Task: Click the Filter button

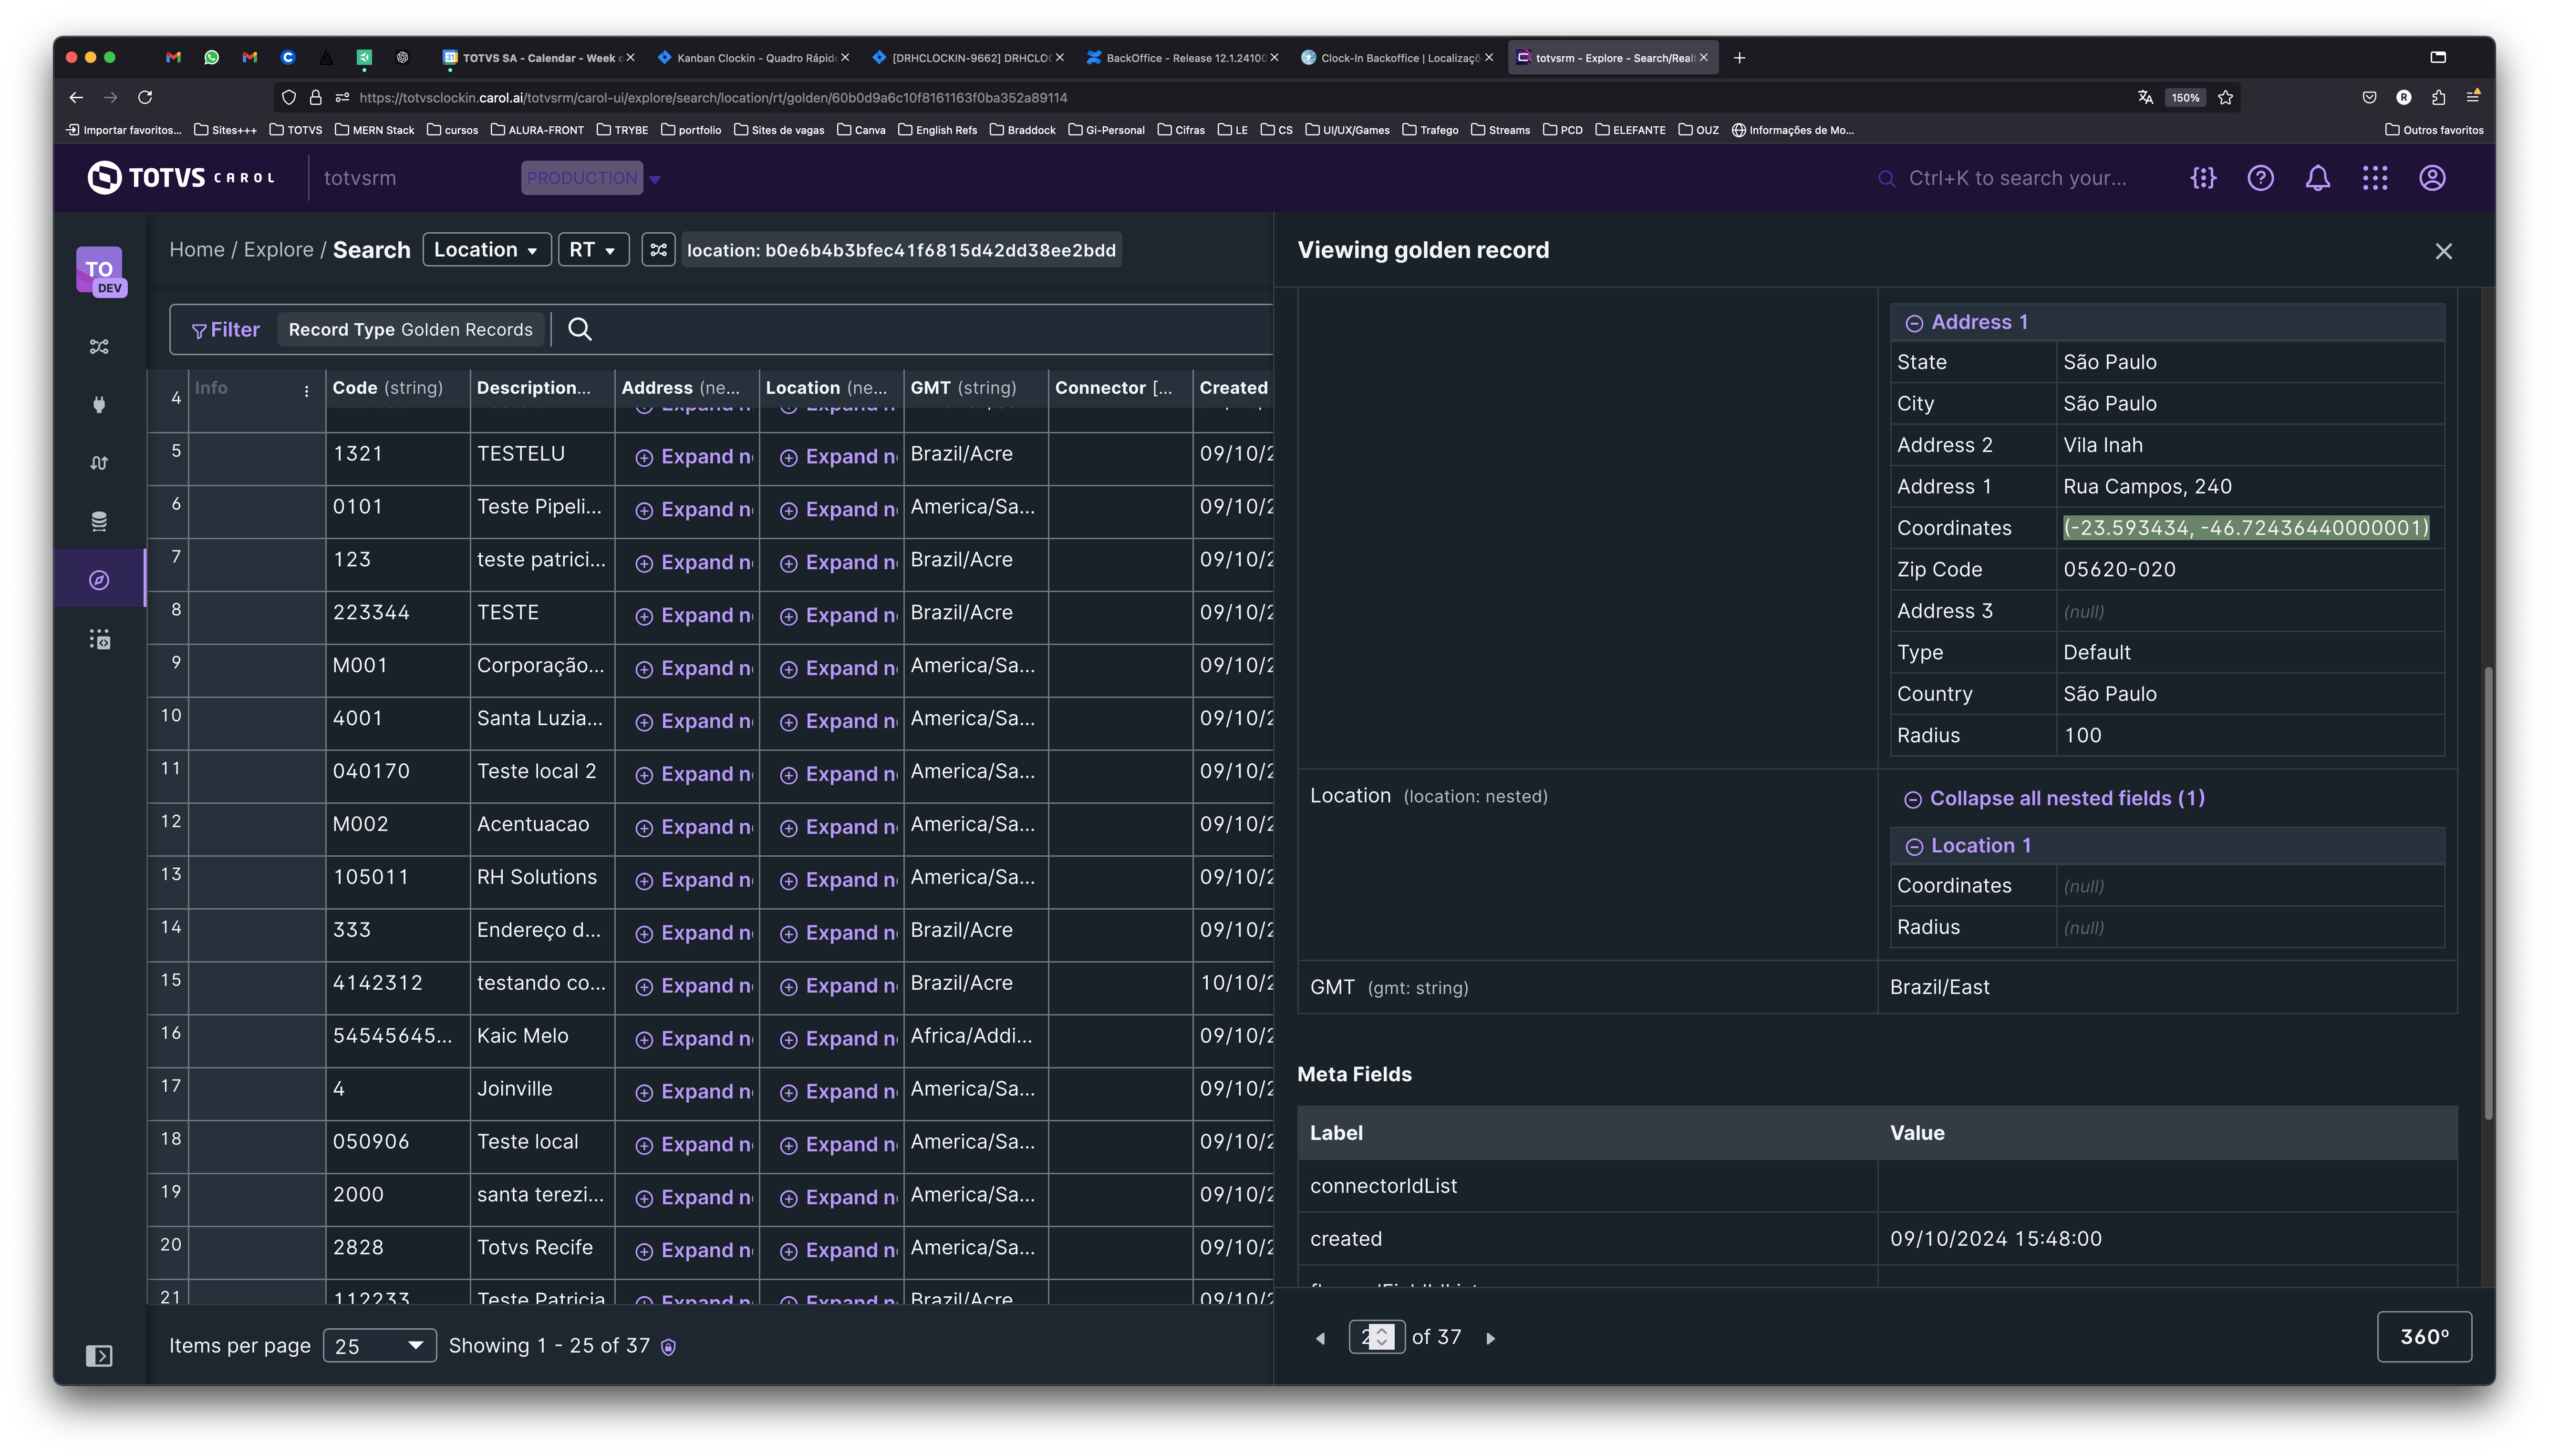Action: pos(226,330)
